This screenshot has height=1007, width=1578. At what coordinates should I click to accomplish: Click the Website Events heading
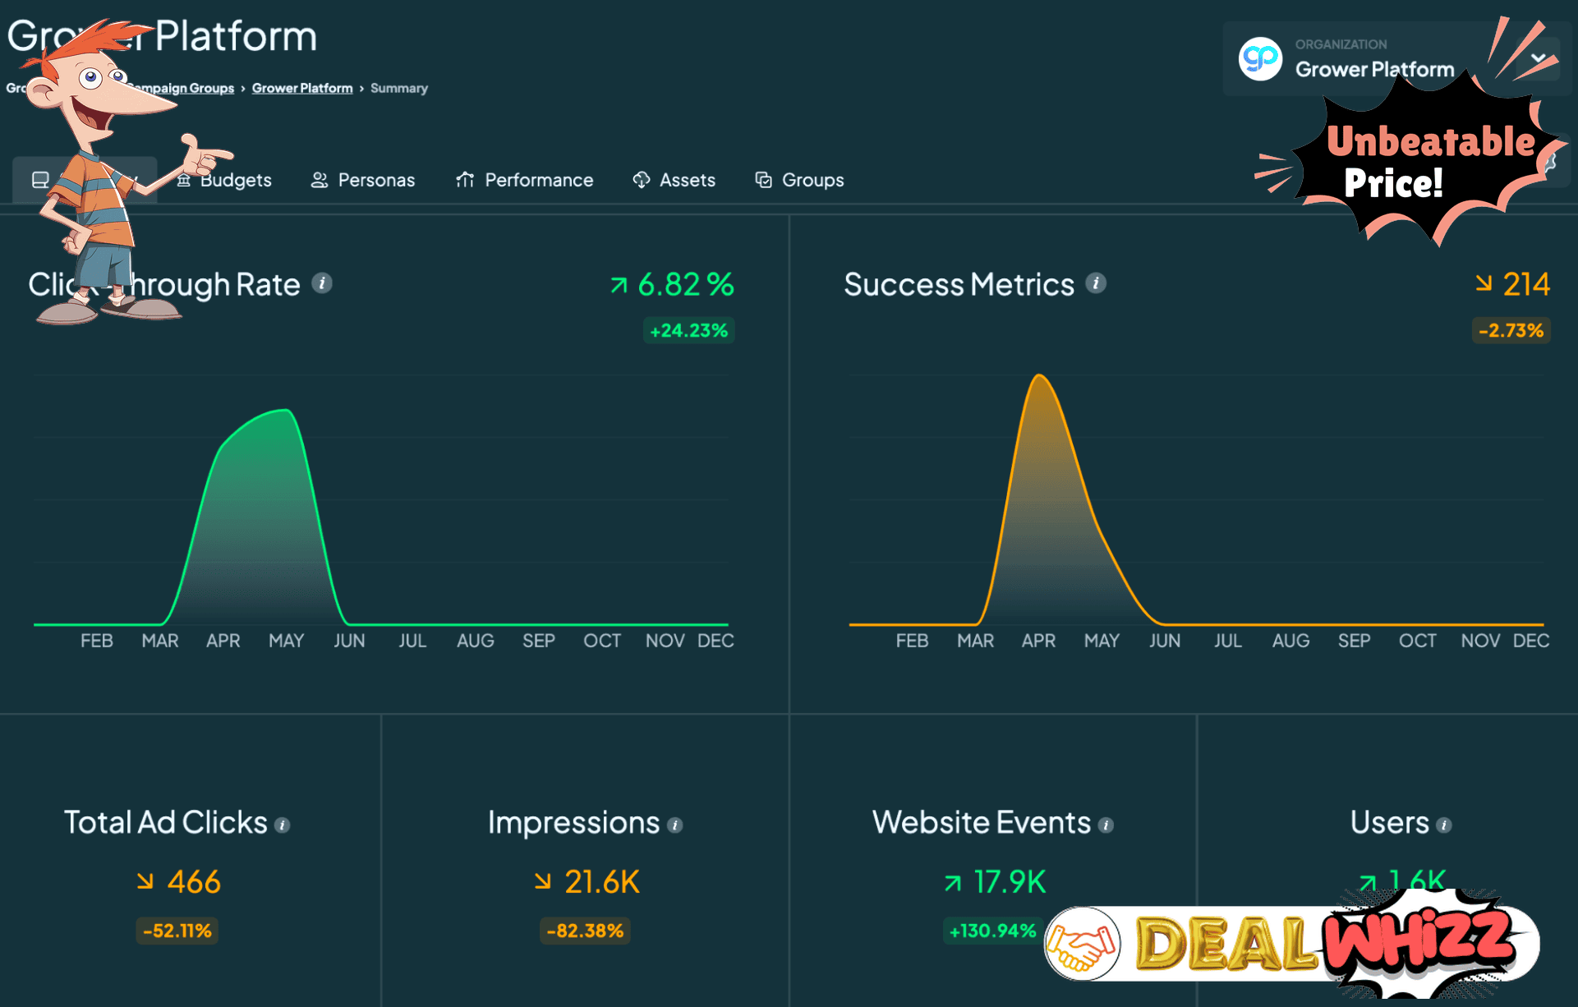click(x=982, y=822)
